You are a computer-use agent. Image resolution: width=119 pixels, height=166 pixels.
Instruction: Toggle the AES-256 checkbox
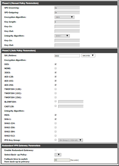(55, 85)
